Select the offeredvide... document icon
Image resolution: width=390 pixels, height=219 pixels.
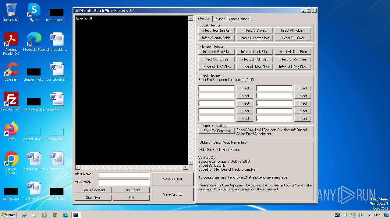point(57,42)
